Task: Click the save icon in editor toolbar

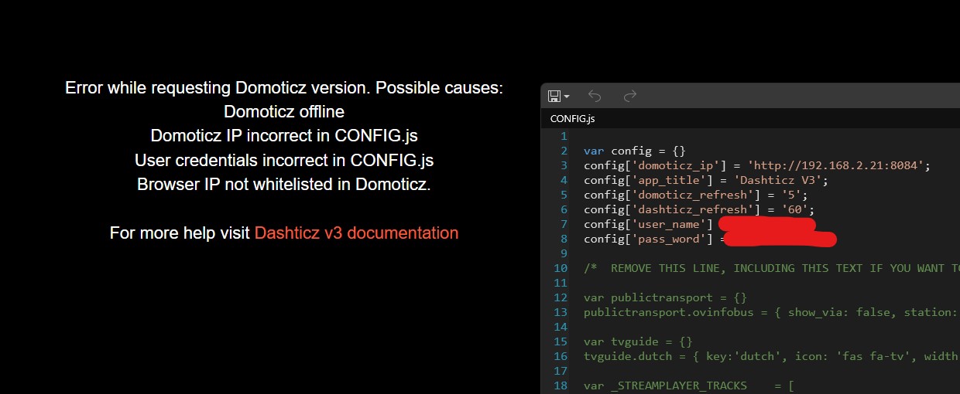Action: coord(554,96)
